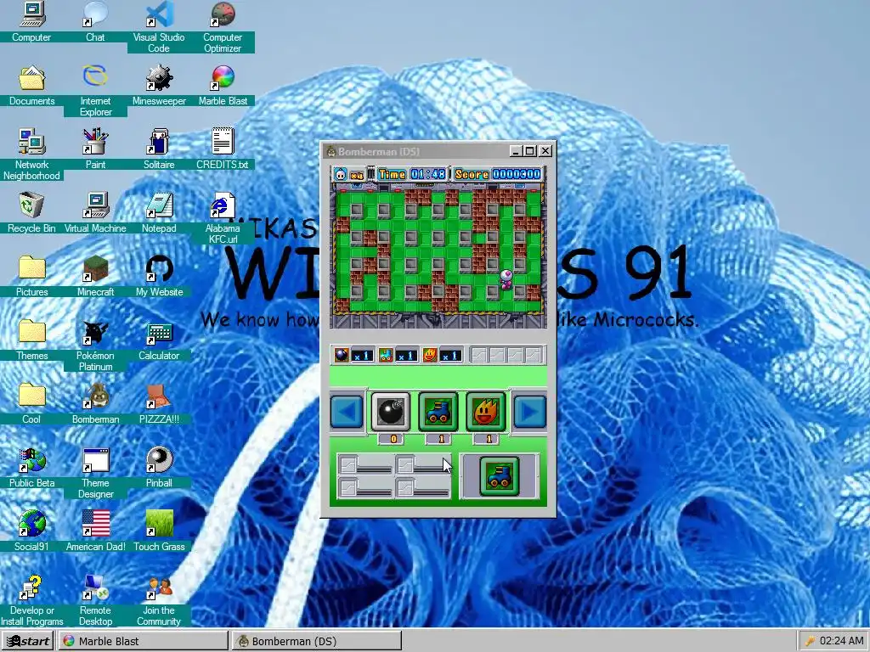Open the PIZZZA!!! shortcut
870x652 pixels.
159,403
